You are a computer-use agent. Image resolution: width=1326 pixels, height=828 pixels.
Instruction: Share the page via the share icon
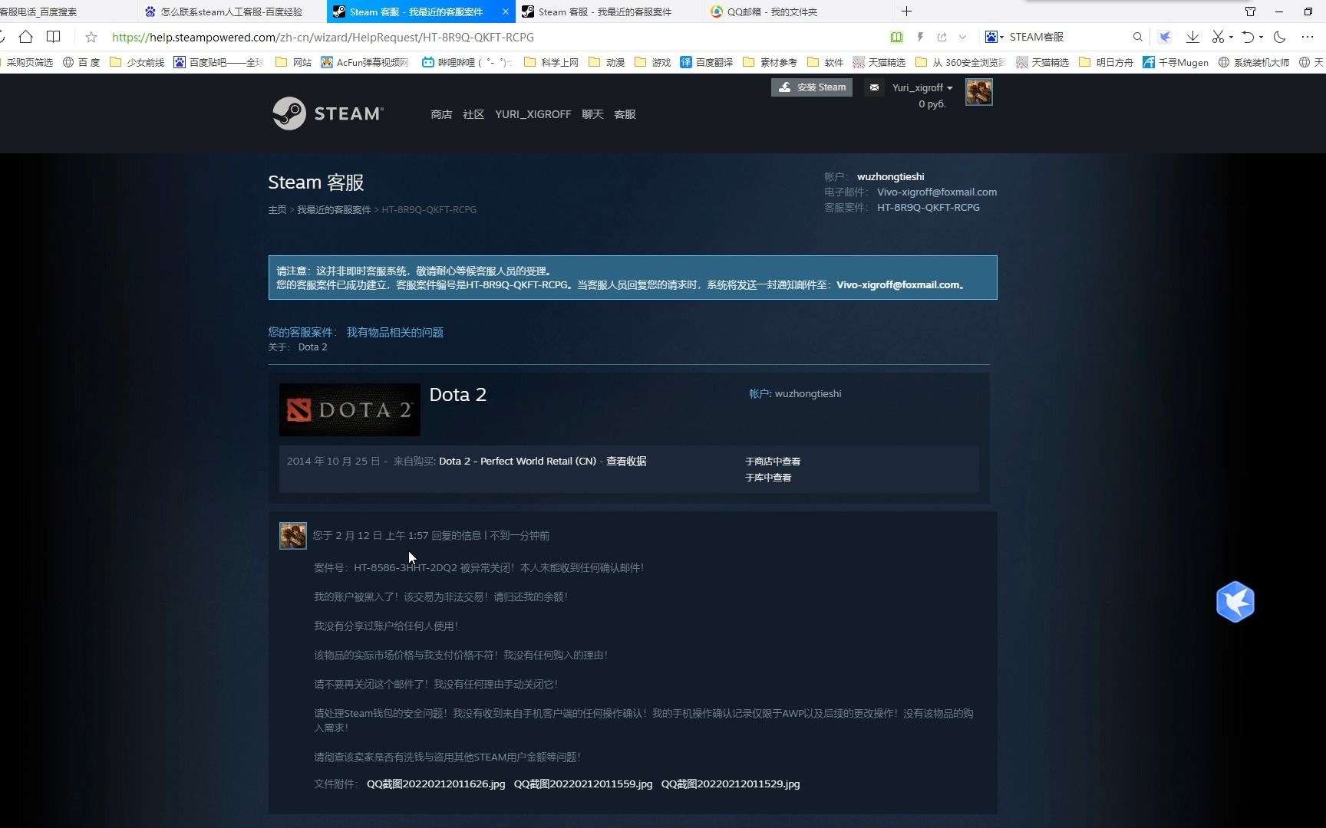tap(942, 37)
